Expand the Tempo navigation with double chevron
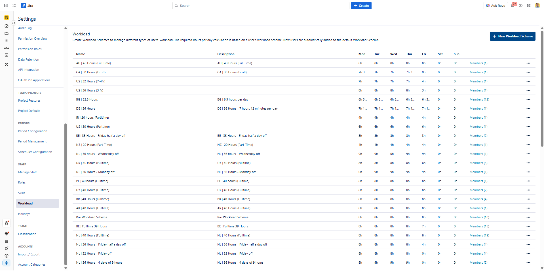544x271 pixels. (13, 23)
